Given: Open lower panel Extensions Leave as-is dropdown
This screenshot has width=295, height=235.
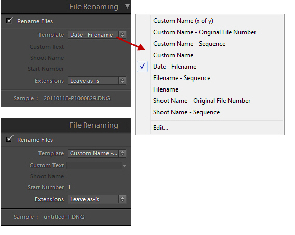Looking at the screenshot, I should click(97, 199).
